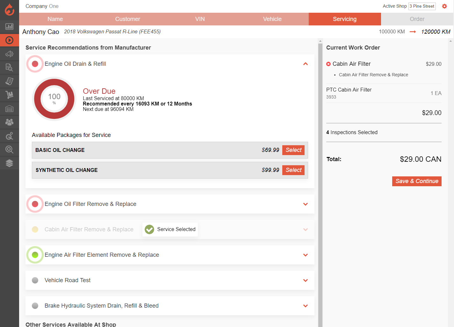Go to the Name tab
Image resolution: width=454 pixels, height=327 pixels.
[55, 19]
